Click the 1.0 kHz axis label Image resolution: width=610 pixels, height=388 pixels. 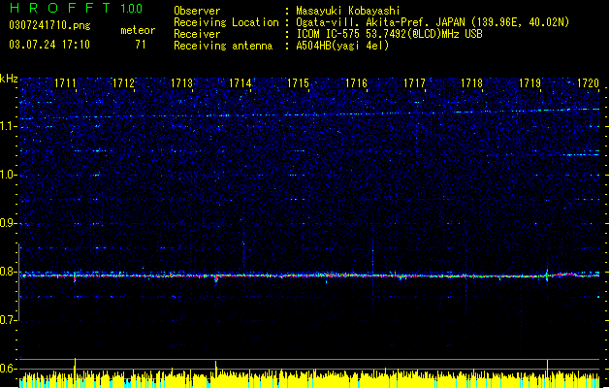pyautogui.click(x=9, y=175)
